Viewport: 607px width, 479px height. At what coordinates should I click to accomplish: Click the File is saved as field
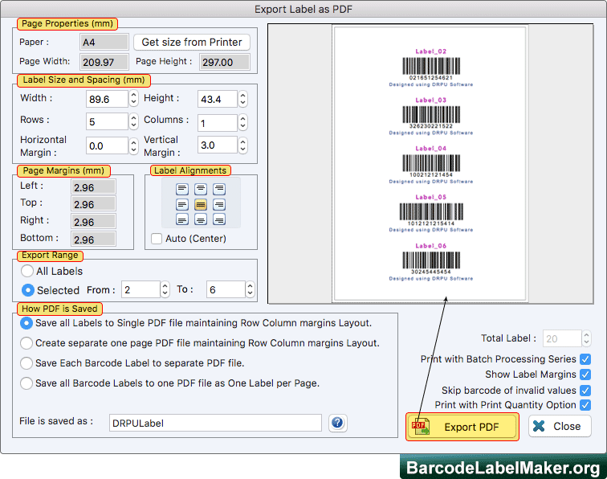215,423
